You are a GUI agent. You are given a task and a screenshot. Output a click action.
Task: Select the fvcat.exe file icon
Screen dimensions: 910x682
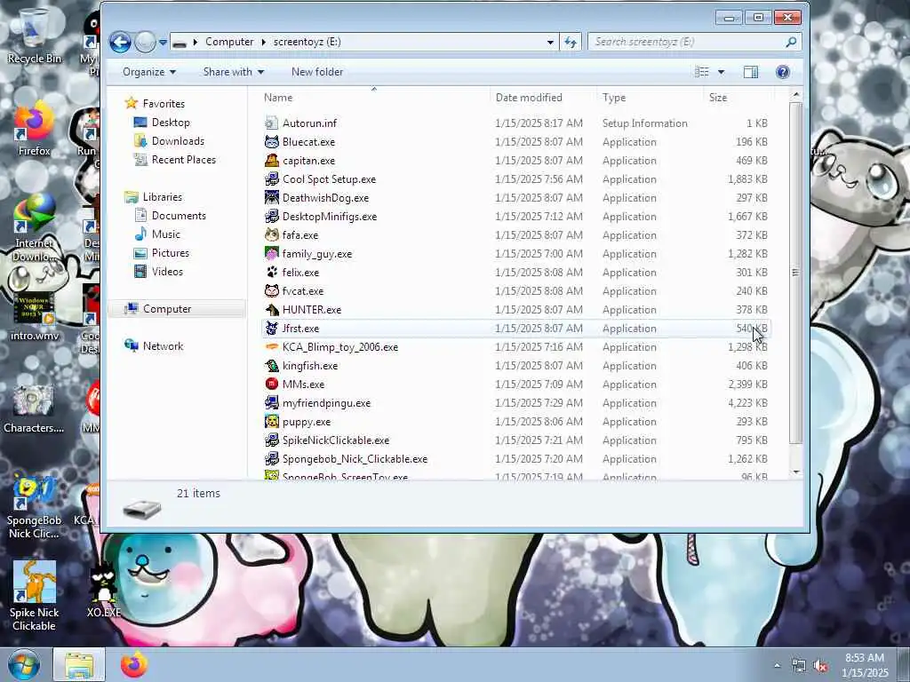(x=272, y=290)
